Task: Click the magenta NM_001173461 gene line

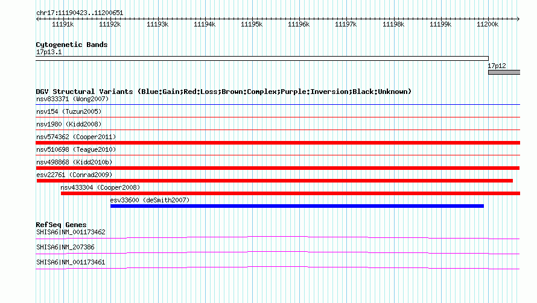Action: [278, 267]
